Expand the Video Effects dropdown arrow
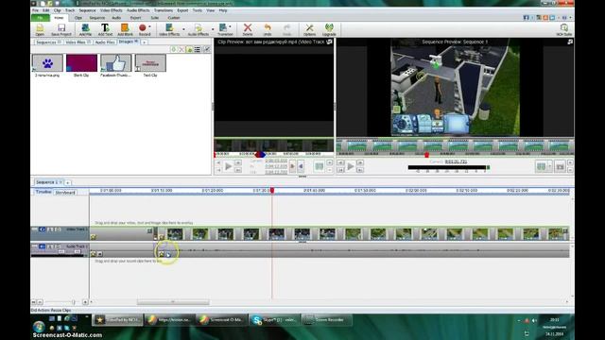The width and height of the screenshot is (605, 340). point(183,29)
